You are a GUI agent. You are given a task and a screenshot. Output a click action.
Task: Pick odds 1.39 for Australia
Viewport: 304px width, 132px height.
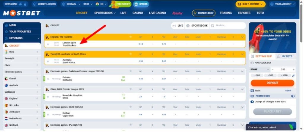(x=141, y=61)
